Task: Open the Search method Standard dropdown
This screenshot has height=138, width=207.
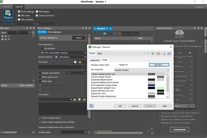Action: pyautogui.click(x=72, y=57)
